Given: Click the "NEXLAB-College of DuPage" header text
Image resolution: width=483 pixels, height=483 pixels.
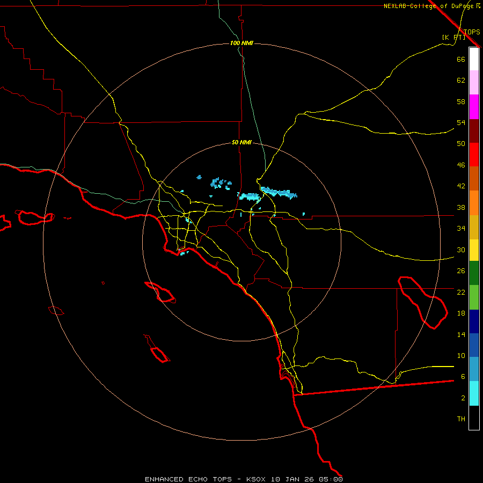Looking at the screenshot, I should 429,6.
